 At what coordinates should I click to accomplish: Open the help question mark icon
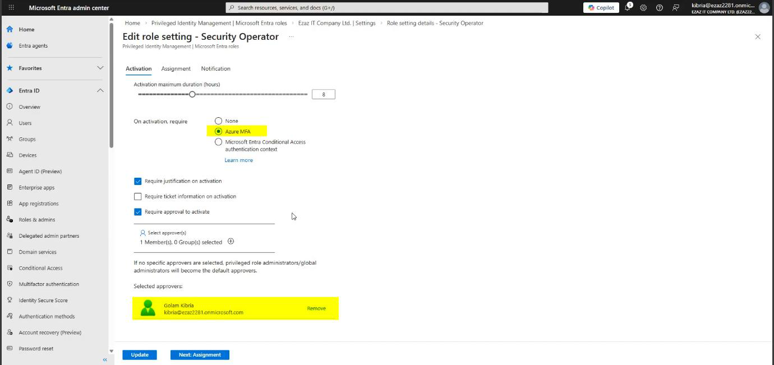point(660,8)
